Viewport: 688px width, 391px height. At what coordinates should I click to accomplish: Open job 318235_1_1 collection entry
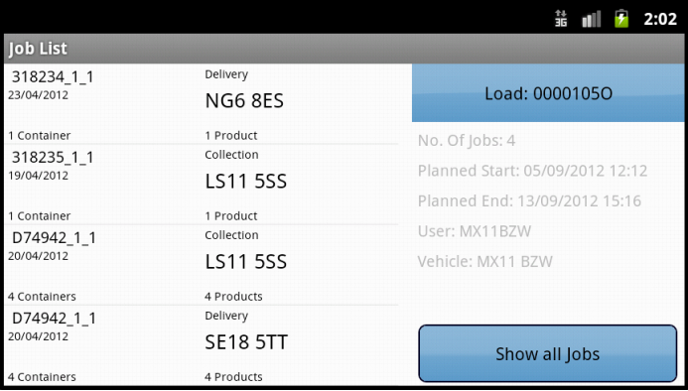pos(202,185)
